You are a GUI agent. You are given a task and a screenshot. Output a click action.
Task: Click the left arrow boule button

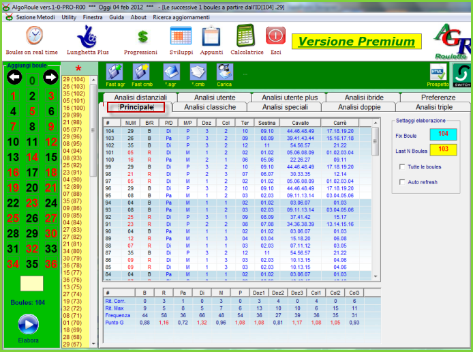pos(14,77)
